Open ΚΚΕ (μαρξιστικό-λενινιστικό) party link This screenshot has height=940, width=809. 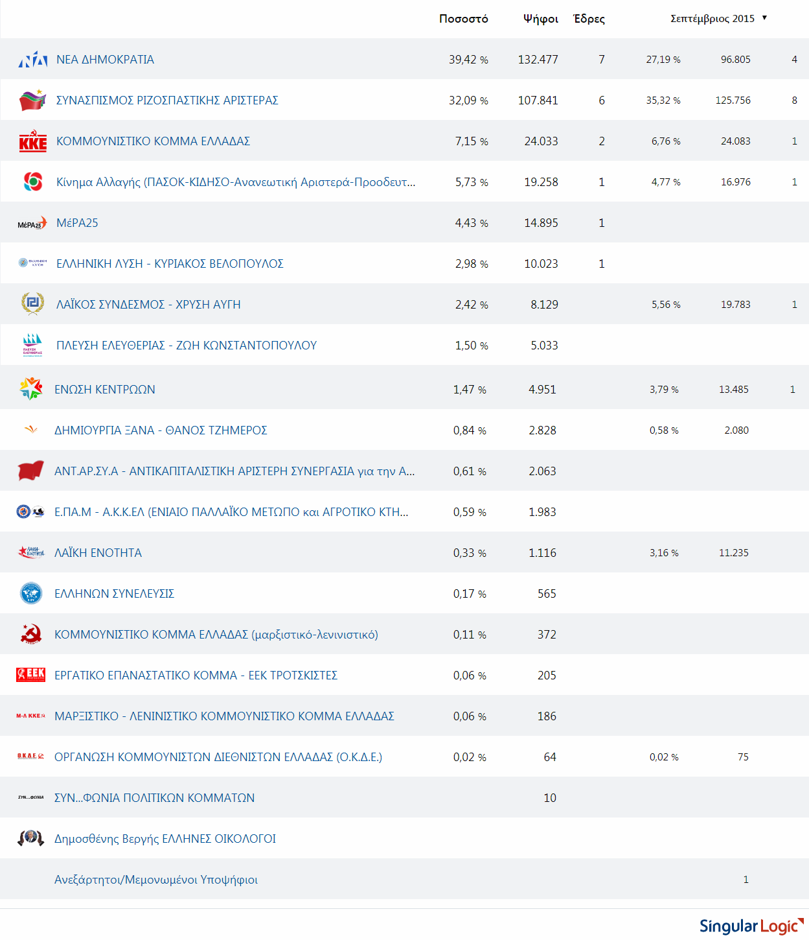(x=216, y=635)
